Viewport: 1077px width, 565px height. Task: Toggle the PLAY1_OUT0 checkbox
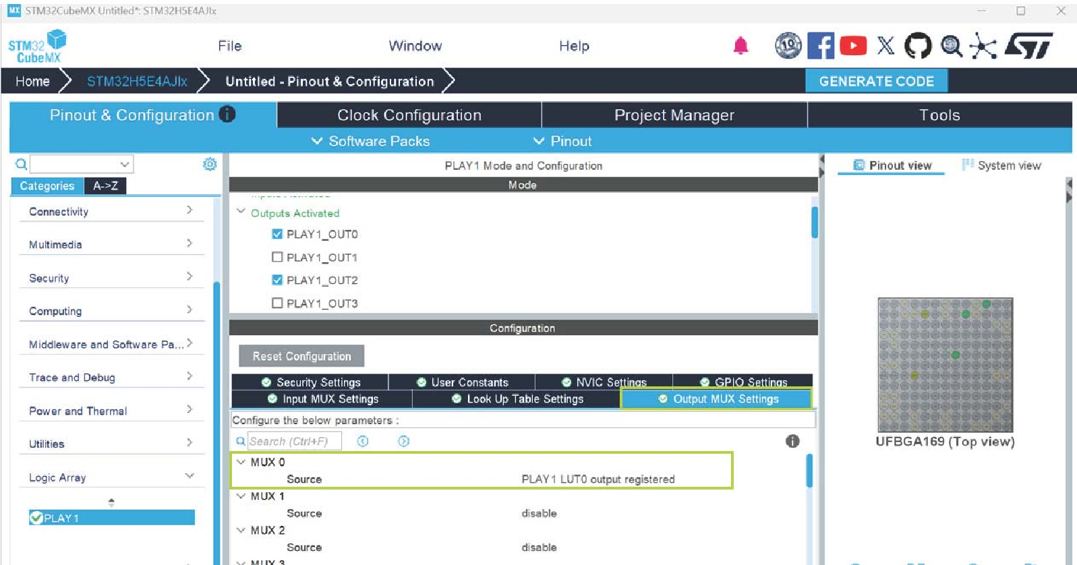277,234
